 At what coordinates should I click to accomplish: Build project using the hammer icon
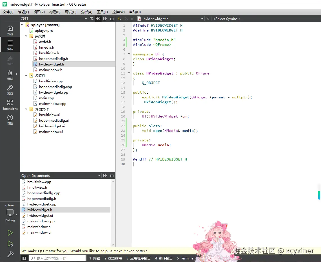tap(10, 254)
